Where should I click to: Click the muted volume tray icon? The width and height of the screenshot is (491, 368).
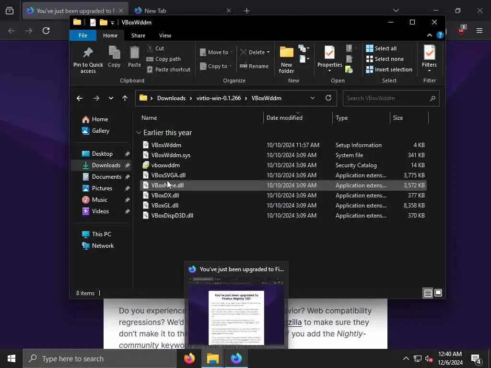(x=429, y=359)
